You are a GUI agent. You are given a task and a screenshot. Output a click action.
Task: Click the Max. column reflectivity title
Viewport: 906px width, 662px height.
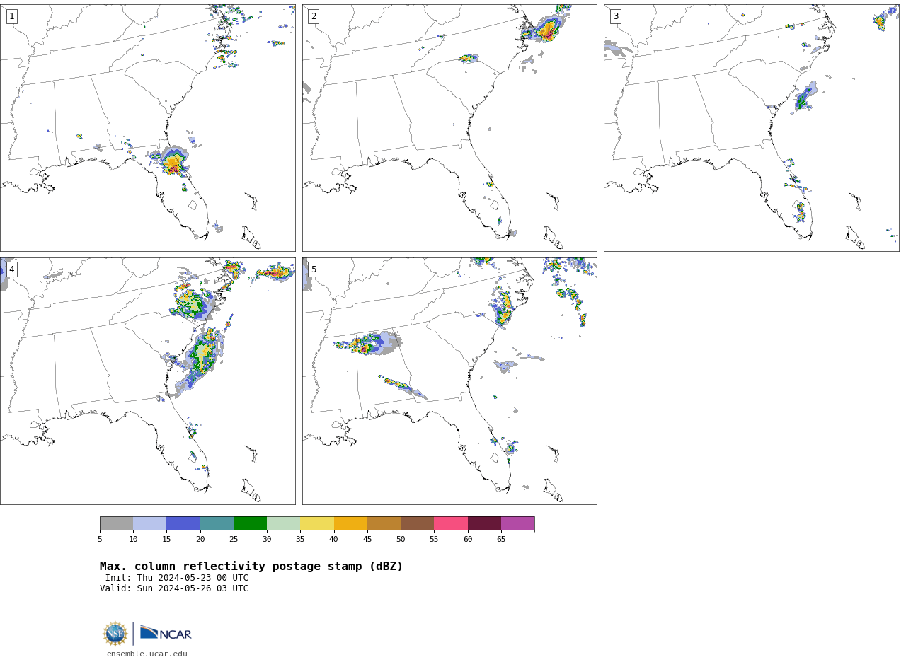(x=251, y=567)
